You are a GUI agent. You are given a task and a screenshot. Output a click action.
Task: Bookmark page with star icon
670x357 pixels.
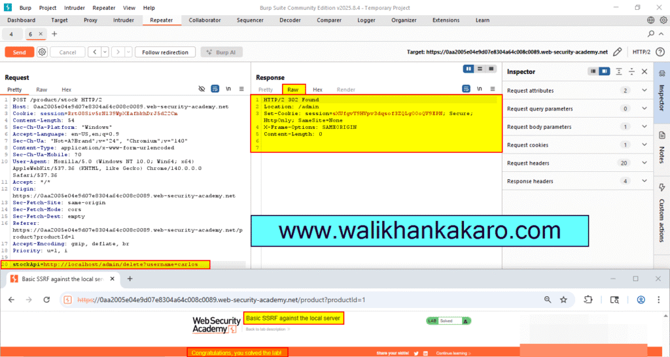[563, 299]
